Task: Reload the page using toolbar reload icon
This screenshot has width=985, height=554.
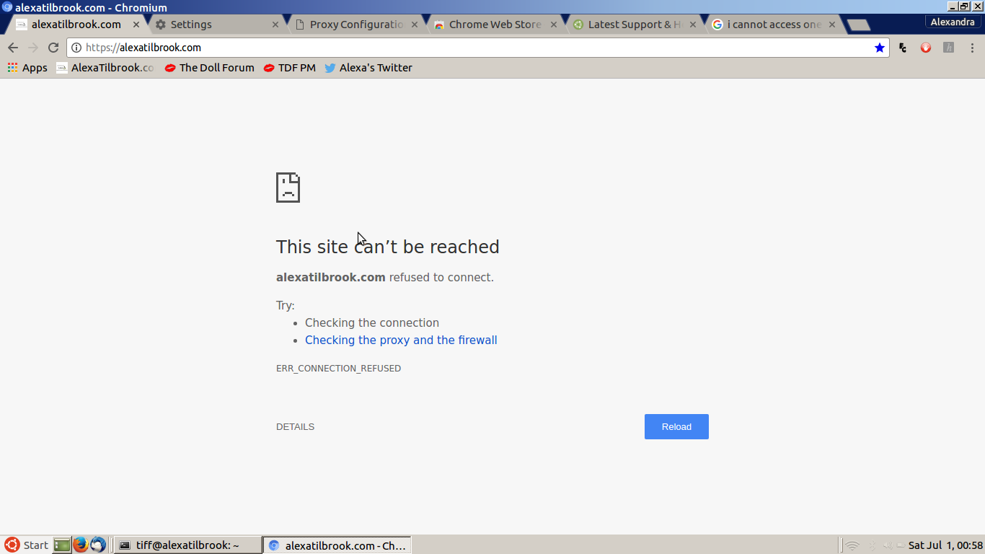Action: tap(53, 48)
